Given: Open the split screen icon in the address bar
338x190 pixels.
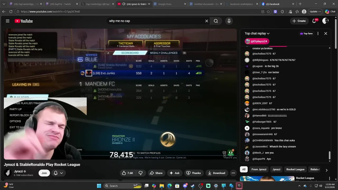Looking at the screenshot, I should tap(263, 12).
